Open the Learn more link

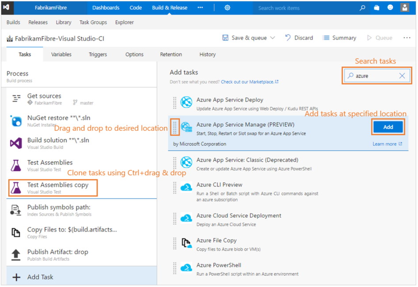pos(388,144)
